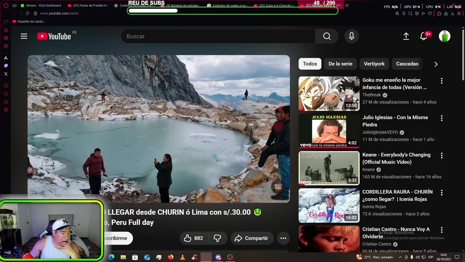Go to the YouTube home logo

[54, 36]
